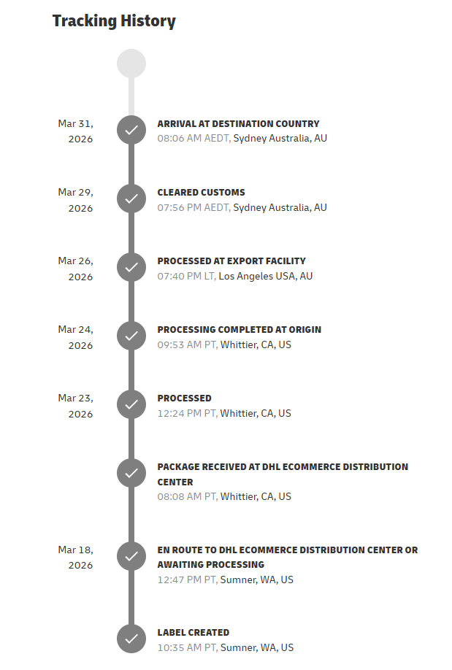Select the Package Received at DHL eCommerce title
The width and height of the screenshot is (452, 670).
(283, 474)
